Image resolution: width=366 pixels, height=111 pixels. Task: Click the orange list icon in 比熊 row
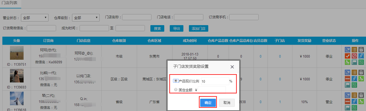[x=354, y=73]
